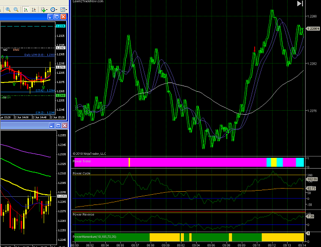The height and width of the screenshot is (247, 321).
Task: Click the 09:00 time axis label
Action: [x=165, y=245]
